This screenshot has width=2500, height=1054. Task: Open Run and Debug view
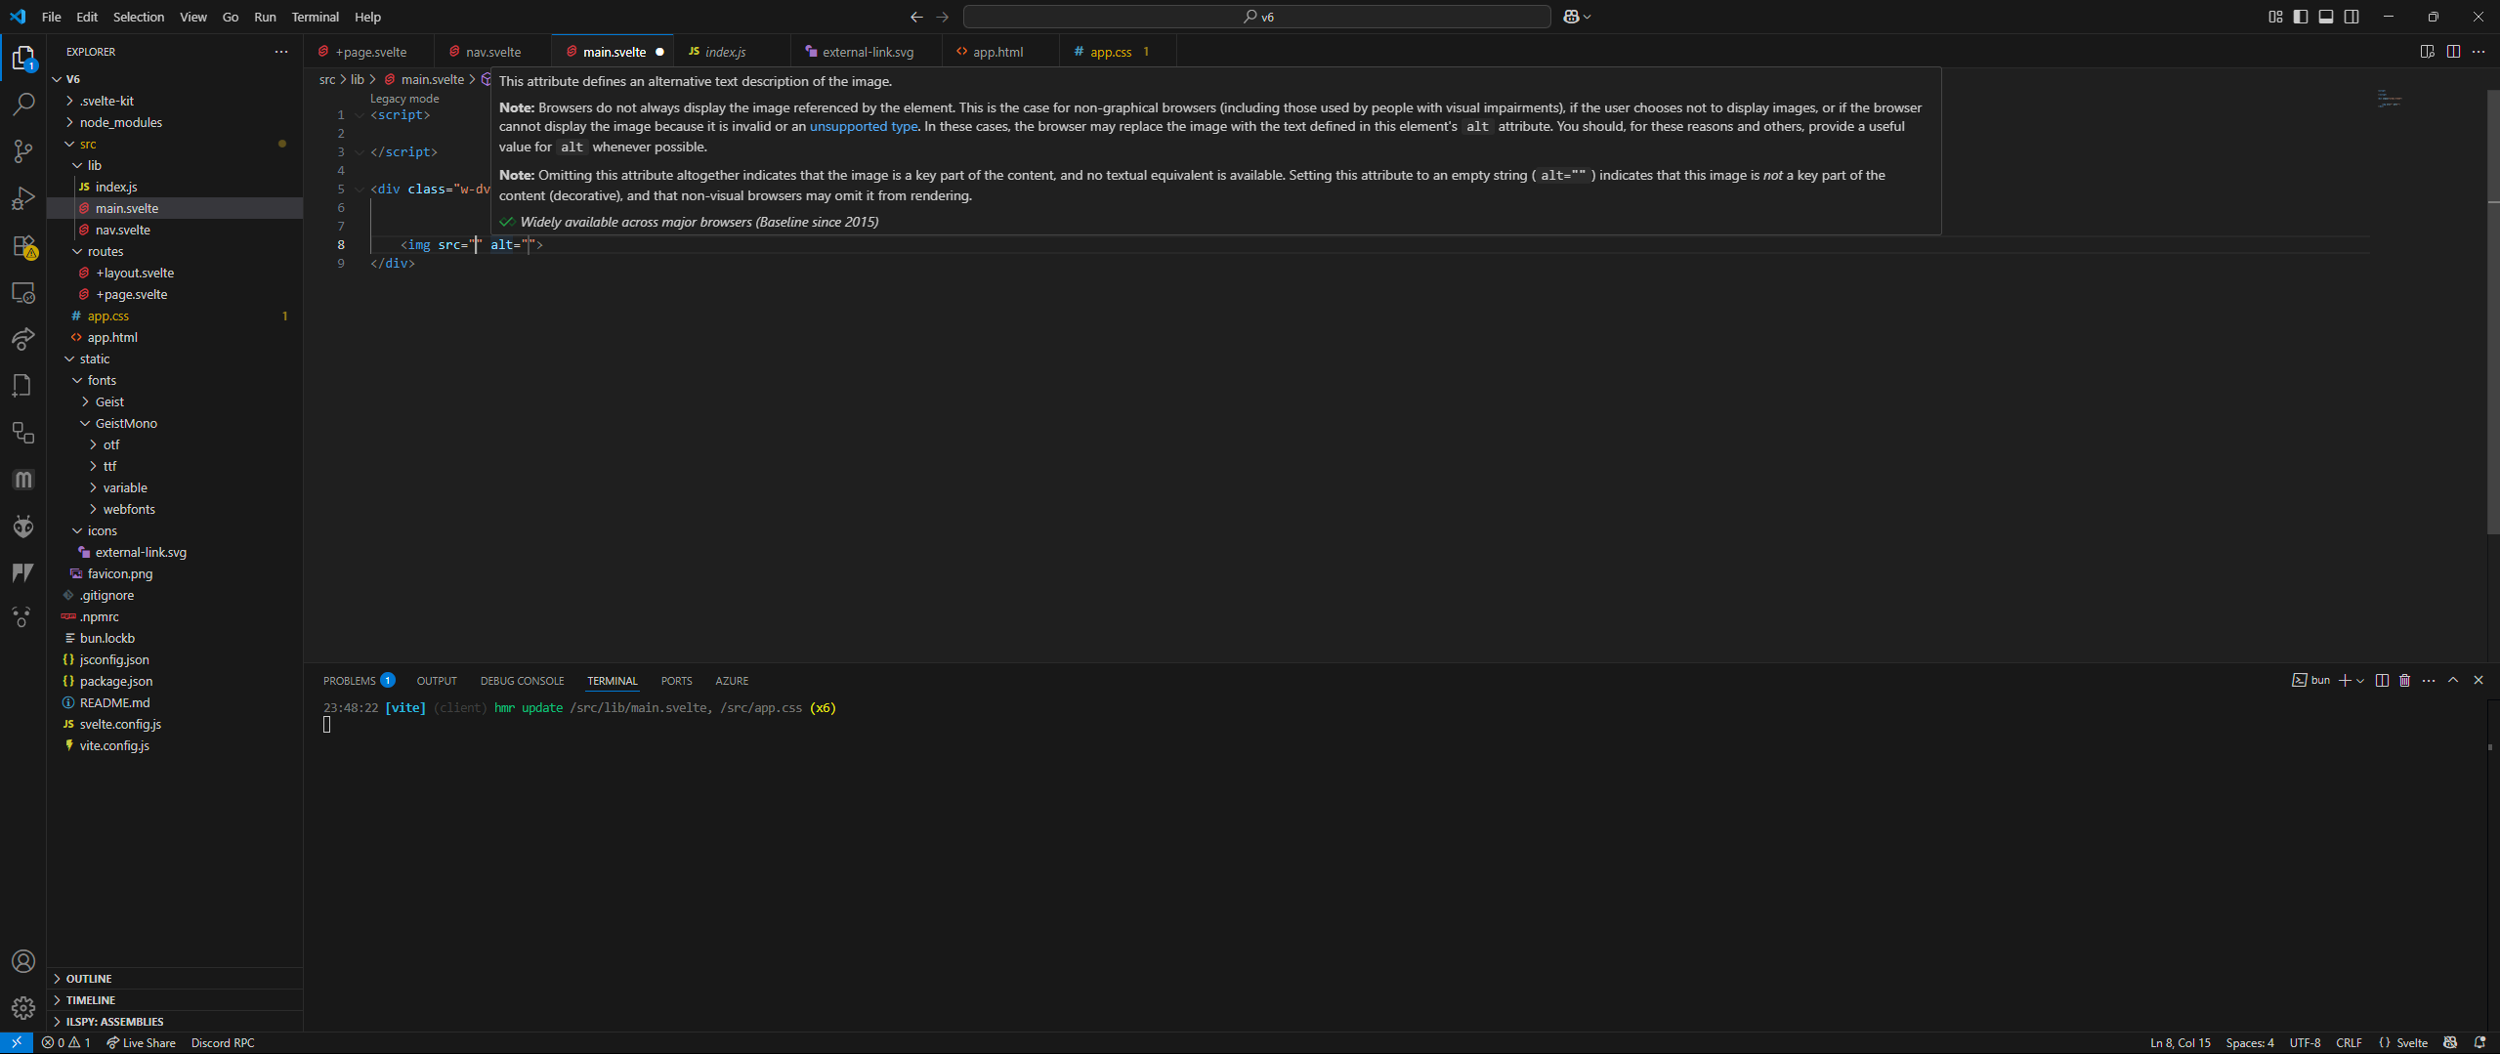click(23, 198)
